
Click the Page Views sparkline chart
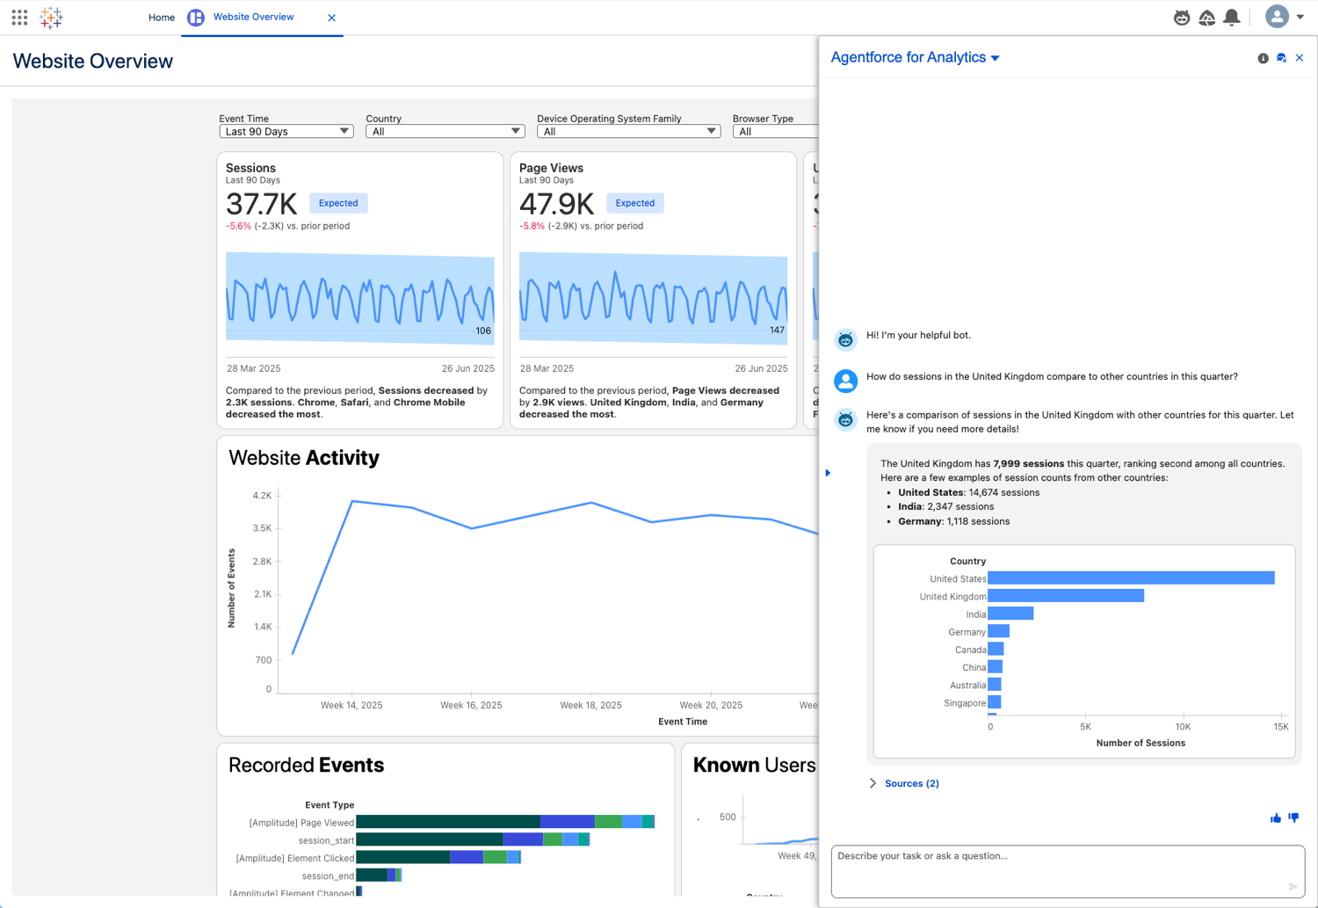pyautogui.click(x=653, y=298)
